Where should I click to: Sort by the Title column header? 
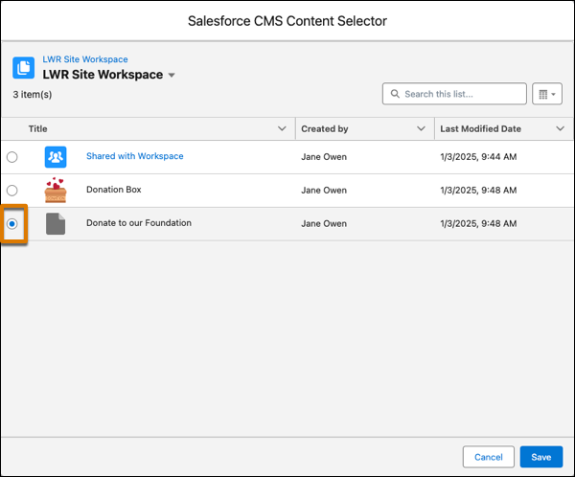[37, 128]
